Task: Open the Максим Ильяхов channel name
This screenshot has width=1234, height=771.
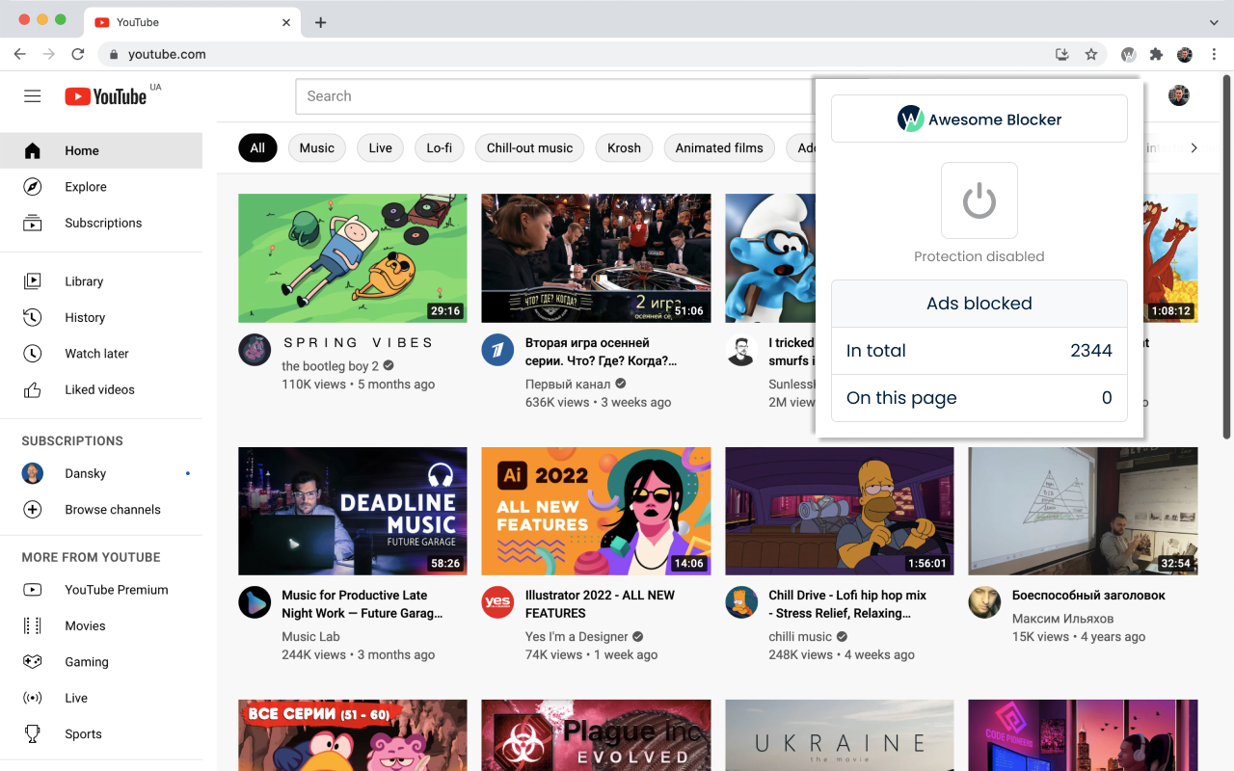Action: [1062, 619]
